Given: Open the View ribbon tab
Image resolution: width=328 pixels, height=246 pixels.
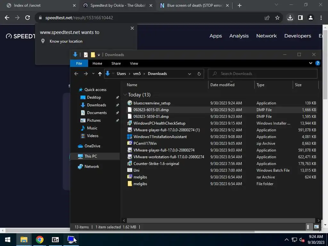Looking at the screenshot, I should click(x=134, y=63).
